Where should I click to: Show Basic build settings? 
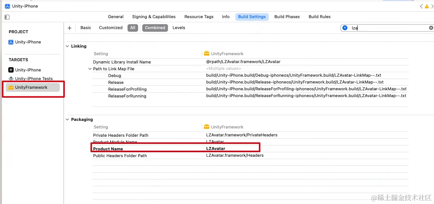coord(86,28)
